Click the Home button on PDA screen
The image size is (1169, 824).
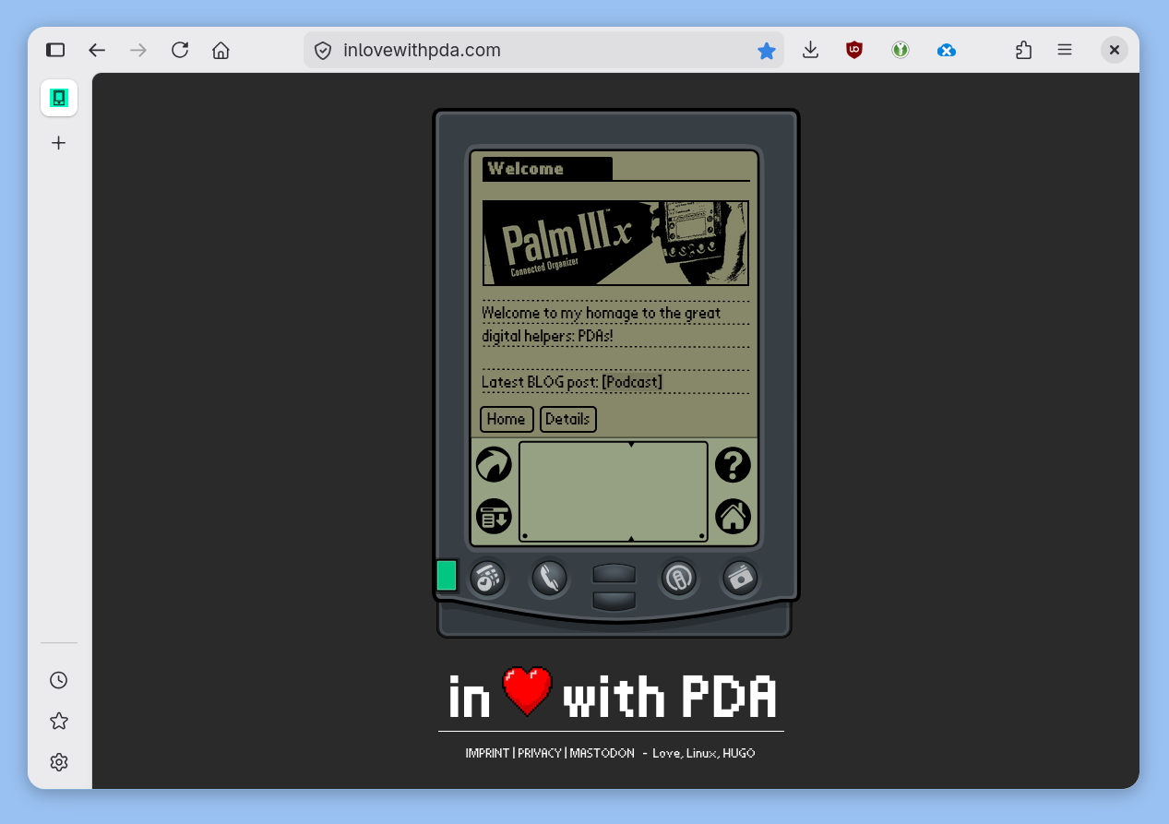[x=507, y=419]
